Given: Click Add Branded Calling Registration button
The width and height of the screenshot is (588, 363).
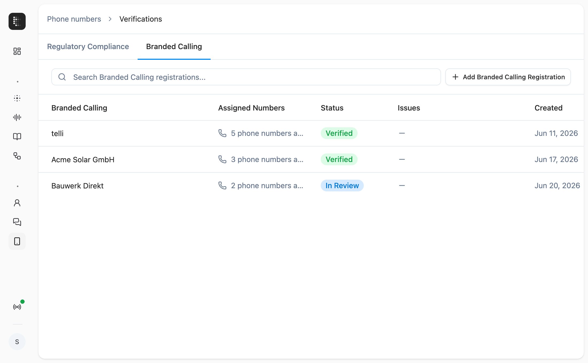Looking at the screenshot, I should click(508, 77).
